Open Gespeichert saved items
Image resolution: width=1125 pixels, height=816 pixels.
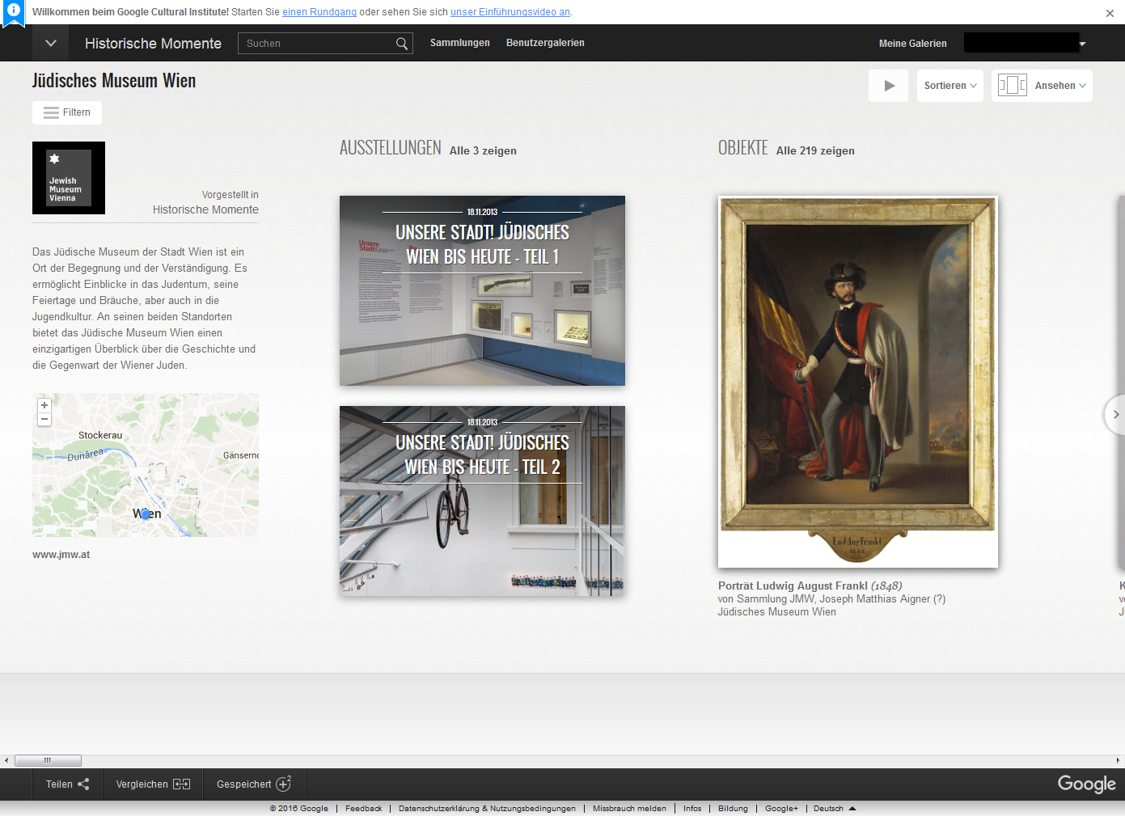[253, 784]
